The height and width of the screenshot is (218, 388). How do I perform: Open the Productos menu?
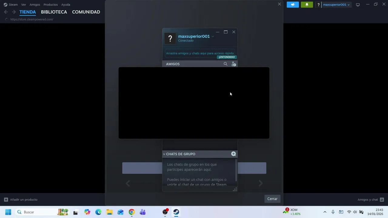coord(51,5)
